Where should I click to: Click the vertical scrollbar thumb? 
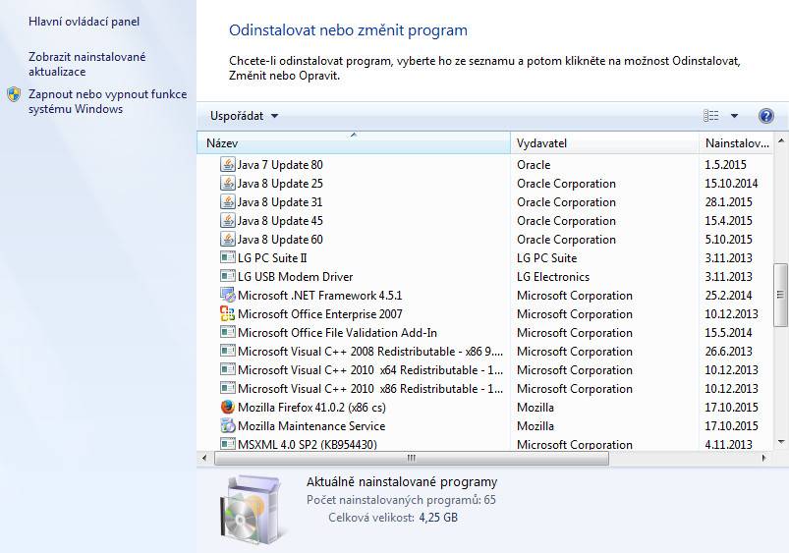[781, 295]
